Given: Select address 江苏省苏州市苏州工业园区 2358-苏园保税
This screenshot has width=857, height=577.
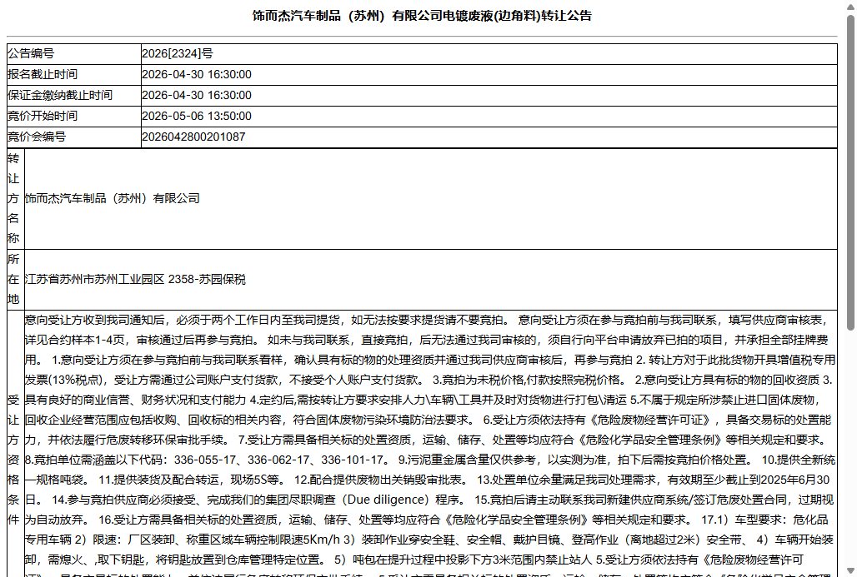Looking at the screenshot, I should (x=135, y=279).
